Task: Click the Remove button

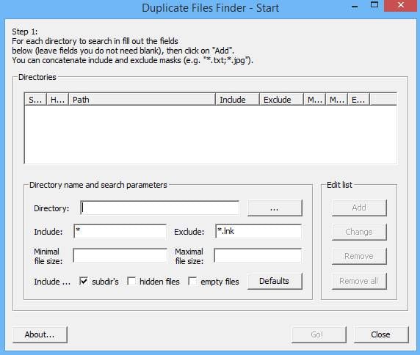Action: pyautogui.click(x=359, y=256)
